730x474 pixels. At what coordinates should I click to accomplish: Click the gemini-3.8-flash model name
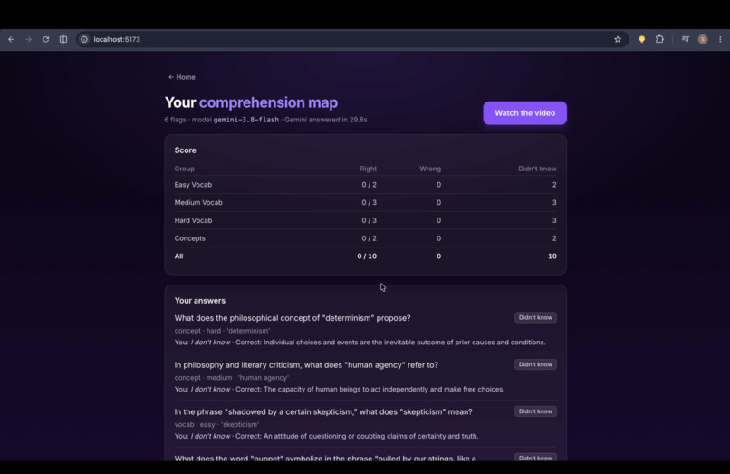coord(245,120)
